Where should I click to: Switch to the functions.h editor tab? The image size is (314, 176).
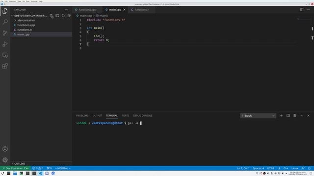click(x=142, y=10)
